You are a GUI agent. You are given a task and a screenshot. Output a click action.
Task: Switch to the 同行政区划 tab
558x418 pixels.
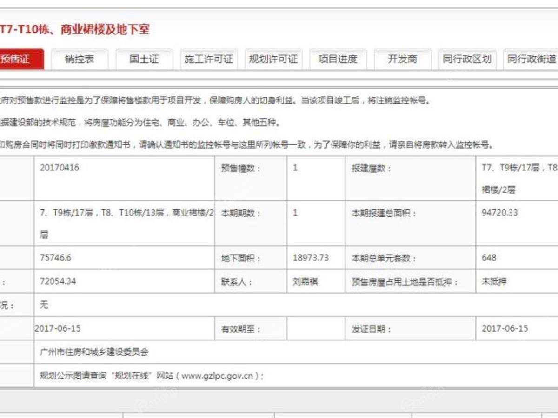point(467,59)
